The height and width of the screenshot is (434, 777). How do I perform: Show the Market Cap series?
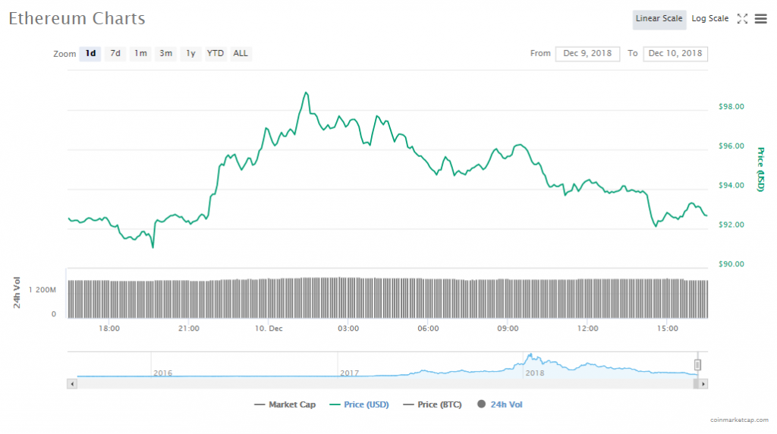coord(285,404)
